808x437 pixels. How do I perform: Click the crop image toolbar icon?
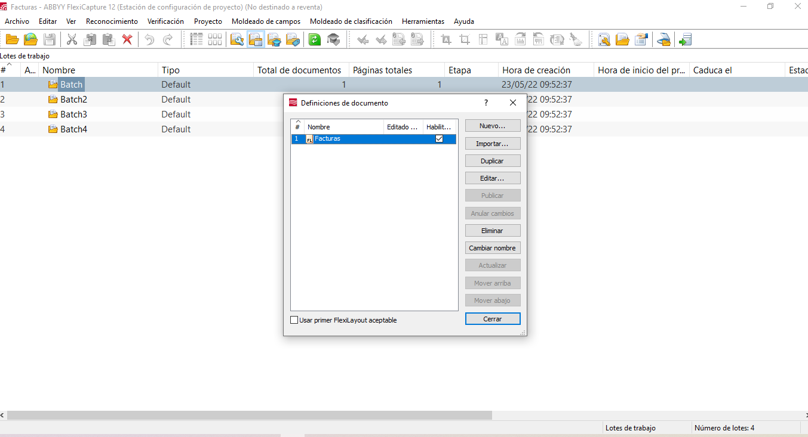[x=464, y=39]
